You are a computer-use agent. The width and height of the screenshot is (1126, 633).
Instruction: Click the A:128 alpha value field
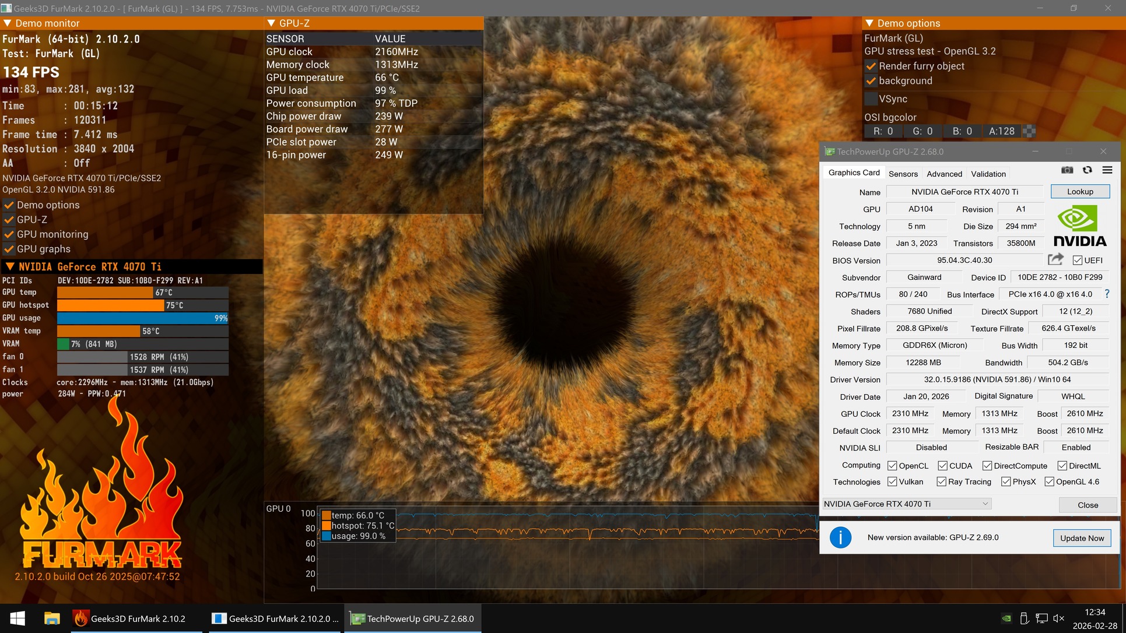pyautogui.click(x=1001, y=131)
